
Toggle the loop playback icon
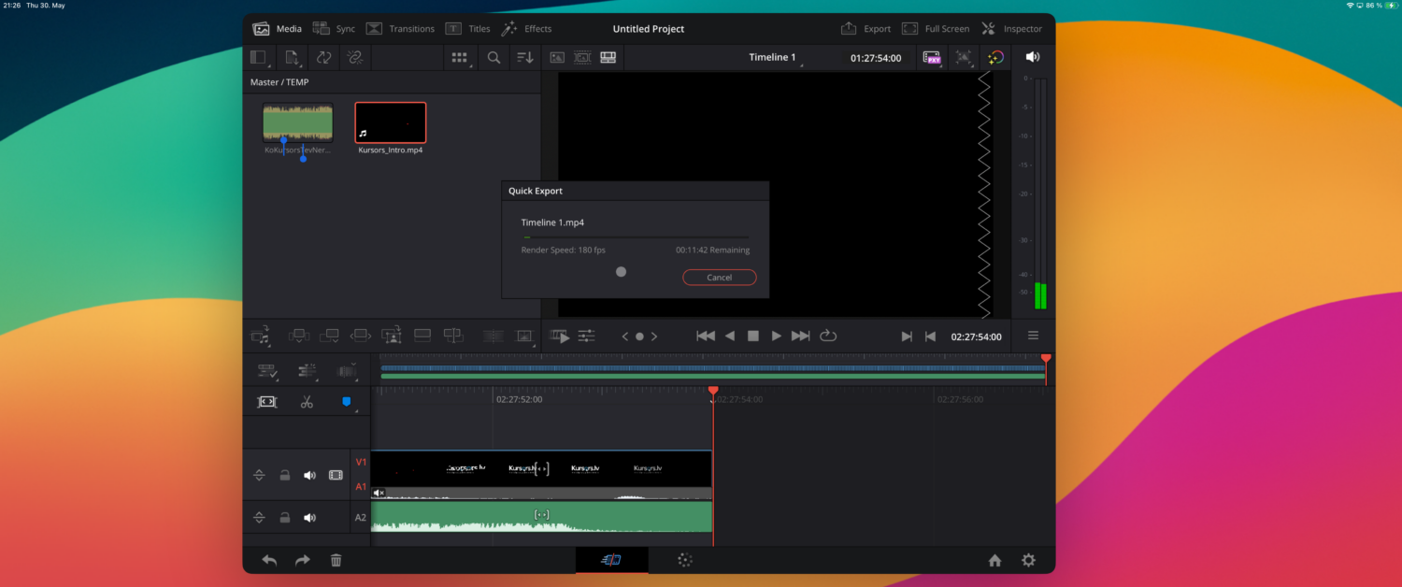pyautogui.click(x=828, y=336)
